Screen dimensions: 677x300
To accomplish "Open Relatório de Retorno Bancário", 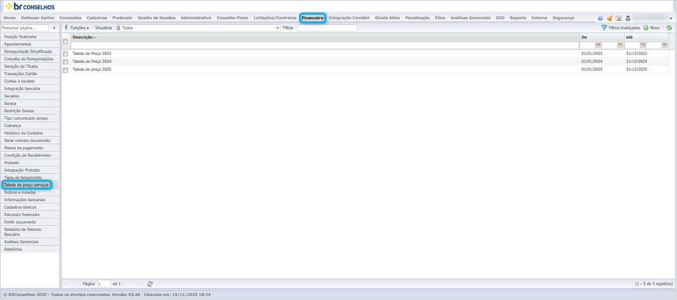I will pyautogui.click(x=30, y=232).
